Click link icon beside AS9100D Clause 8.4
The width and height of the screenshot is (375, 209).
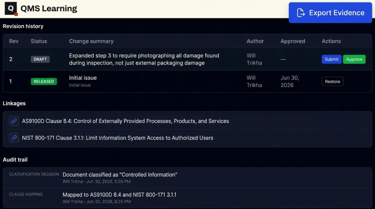click(x=14, y=121)
